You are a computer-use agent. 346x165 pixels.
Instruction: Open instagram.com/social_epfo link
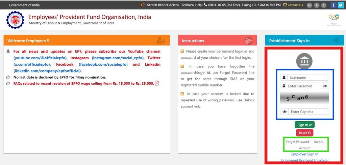(x=118, y=58)
